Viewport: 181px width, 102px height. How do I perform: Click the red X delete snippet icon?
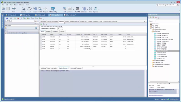(156, 17)
